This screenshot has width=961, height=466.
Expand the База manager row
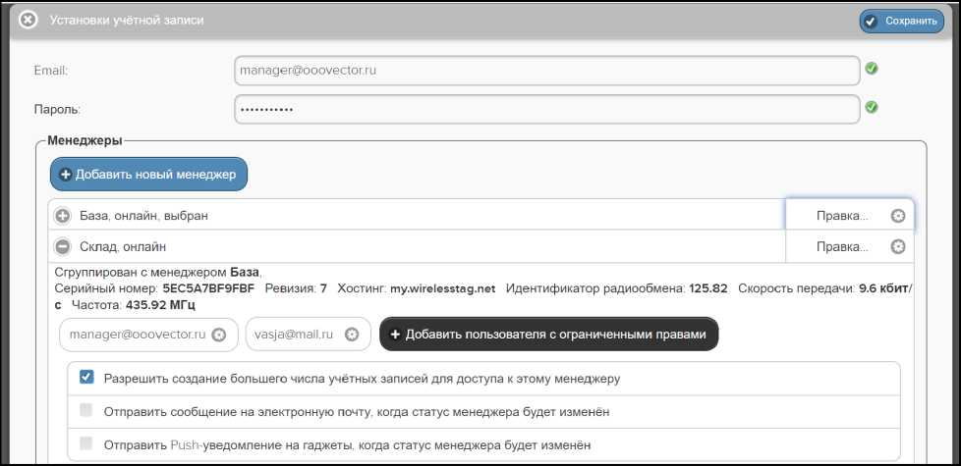pos(63,216)
